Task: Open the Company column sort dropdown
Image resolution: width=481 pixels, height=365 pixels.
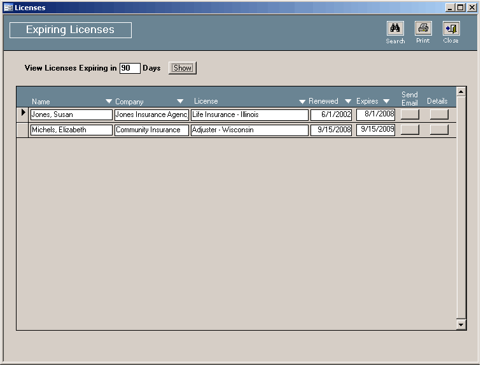Action: (180, 101)
